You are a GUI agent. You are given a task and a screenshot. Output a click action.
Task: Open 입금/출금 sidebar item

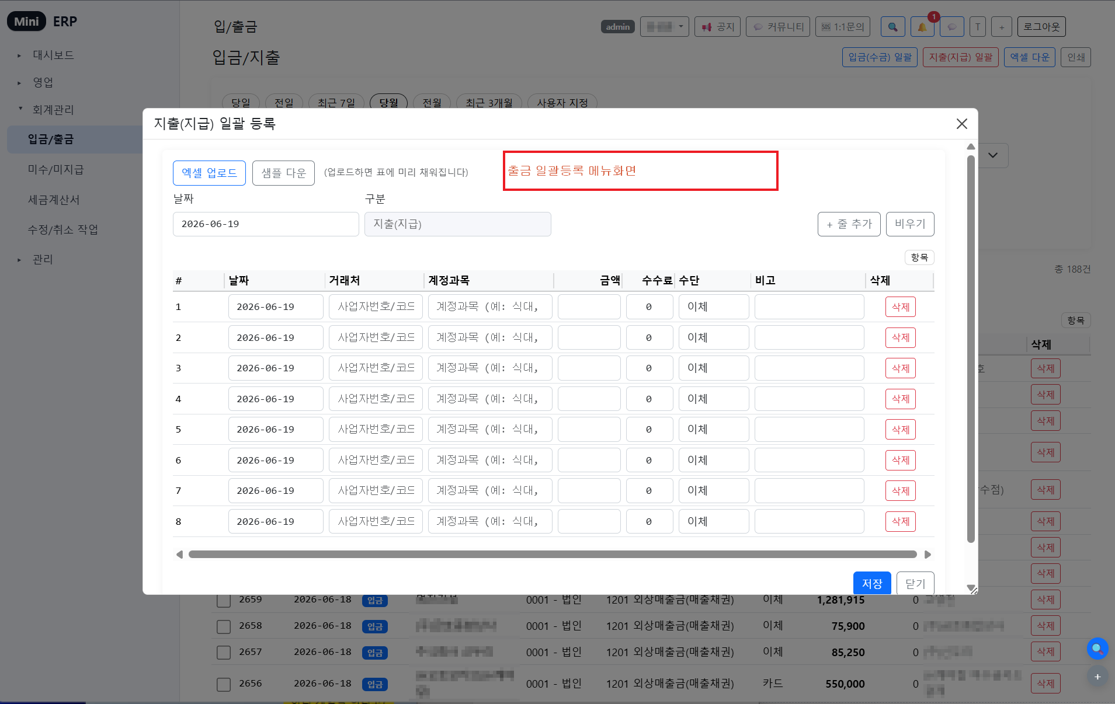click(75, 140)
